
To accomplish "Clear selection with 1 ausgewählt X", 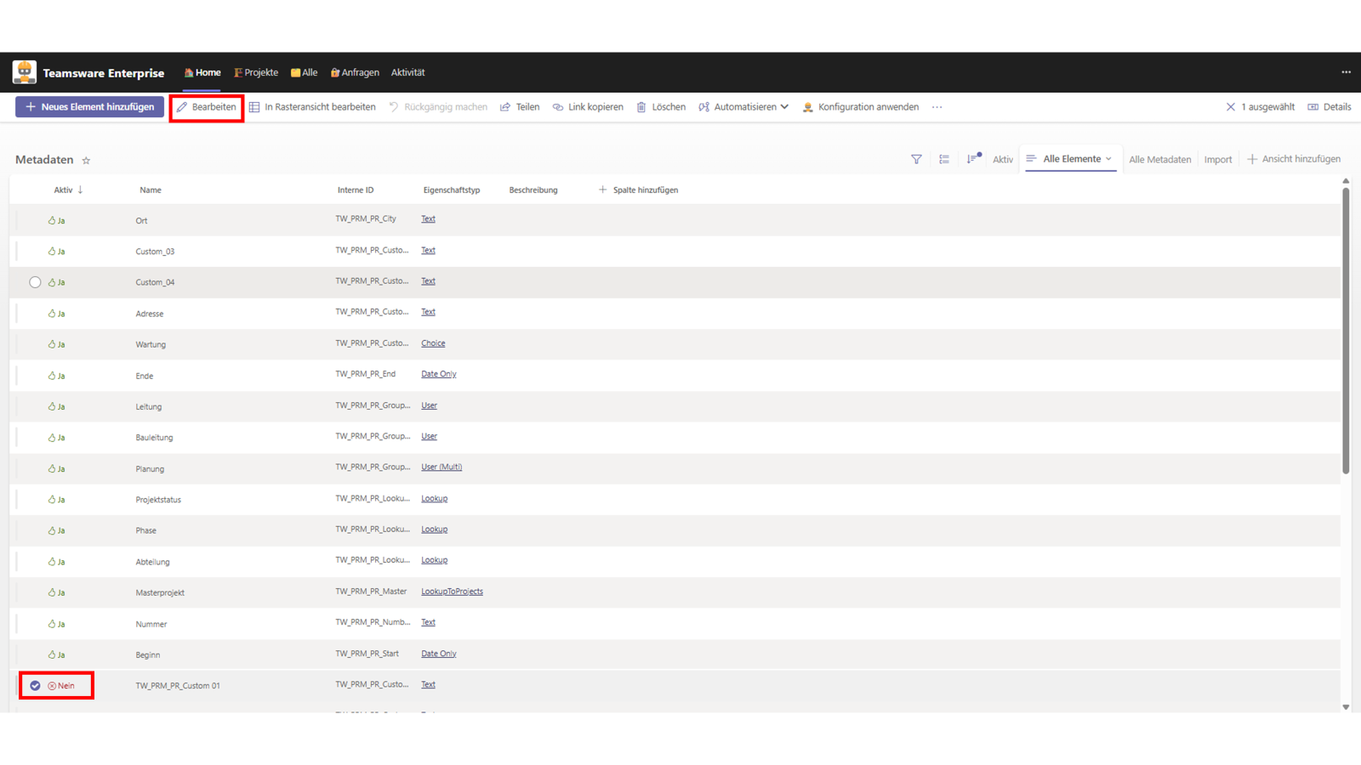I will tap(1230, 107).
